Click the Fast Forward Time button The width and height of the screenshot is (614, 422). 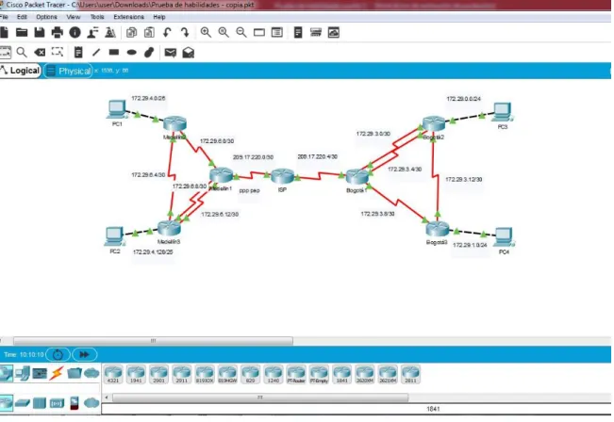(x=84, y=355)
